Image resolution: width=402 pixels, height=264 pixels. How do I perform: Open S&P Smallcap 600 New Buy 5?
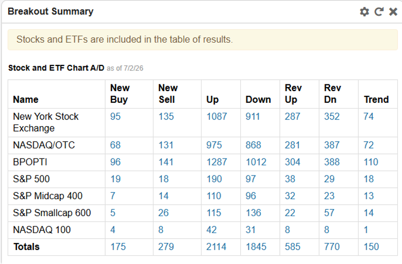(113, 213)
